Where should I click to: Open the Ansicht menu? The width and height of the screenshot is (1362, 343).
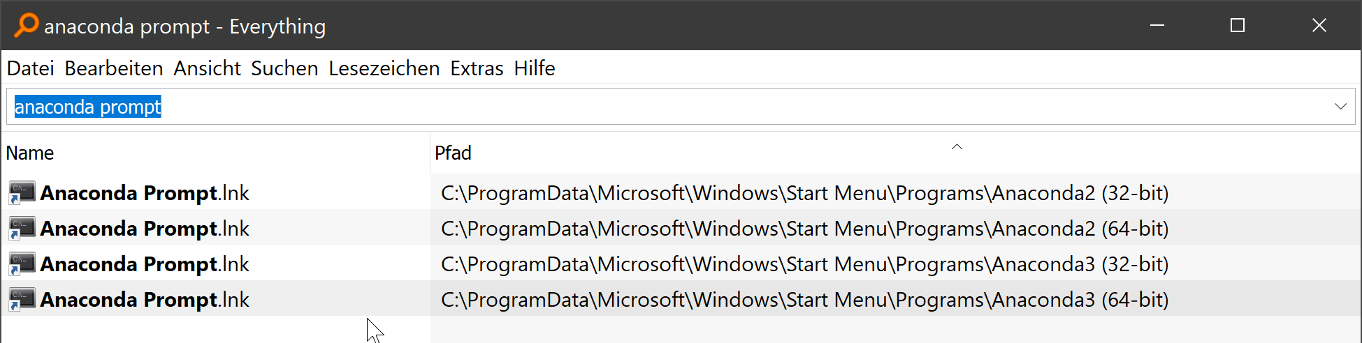pos(207,68)
